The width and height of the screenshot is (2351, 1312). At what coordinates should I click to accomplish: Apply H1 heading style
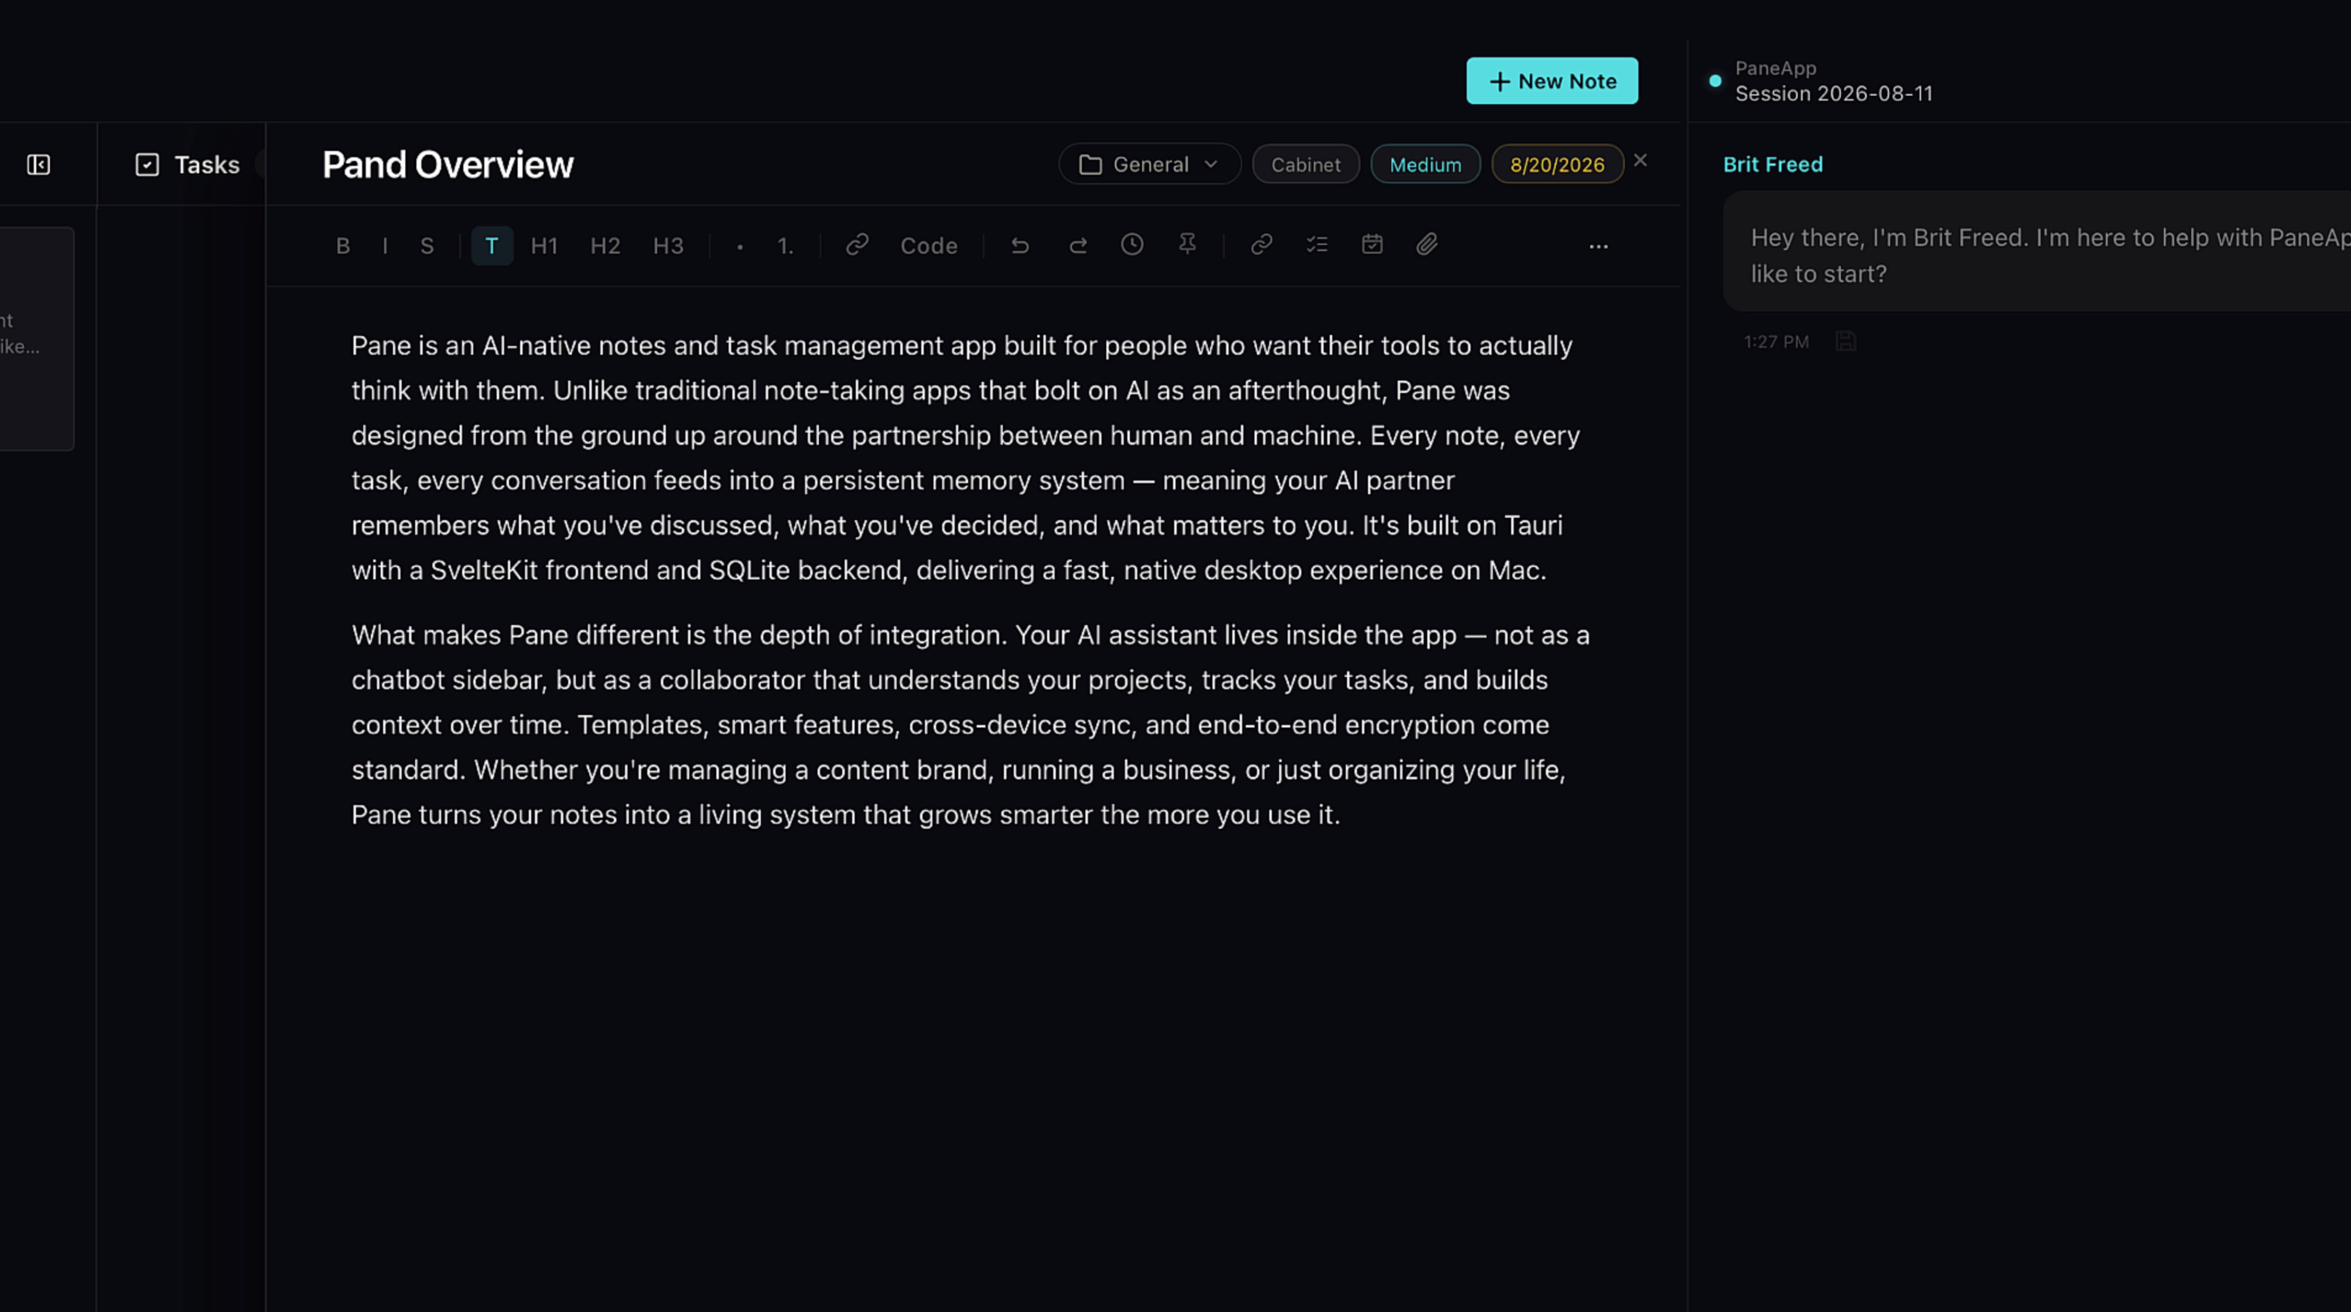pos(544,245)
